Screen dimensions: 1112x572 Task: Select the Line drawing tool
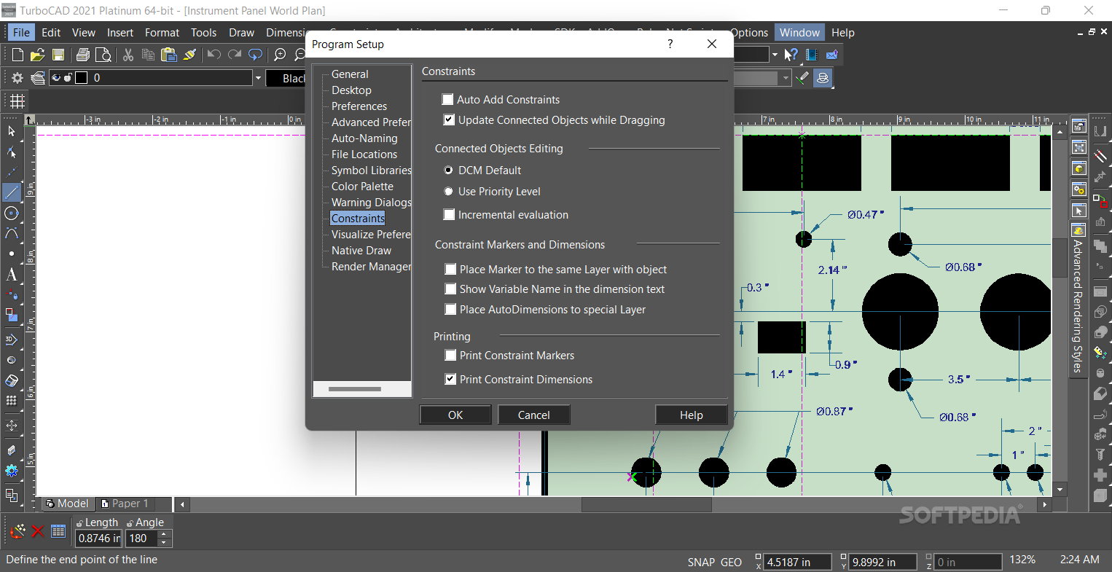click(x=12, y=192)
